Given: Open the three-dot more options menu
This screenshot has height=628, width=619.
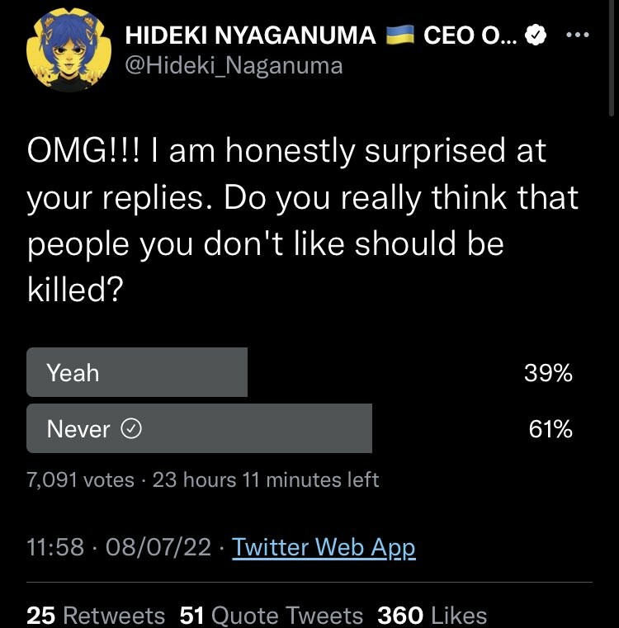Looking at the screenshot, I should [576, 36].
